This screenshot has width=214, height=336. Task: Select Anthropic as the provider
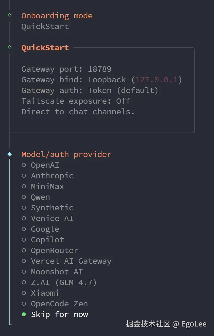[52, 175]
